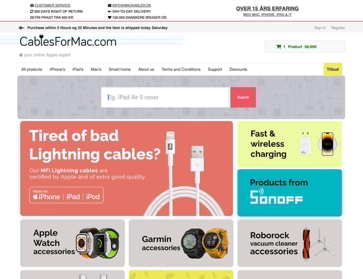
Task: Open the All products menu
Action: [x=32, y=69]
